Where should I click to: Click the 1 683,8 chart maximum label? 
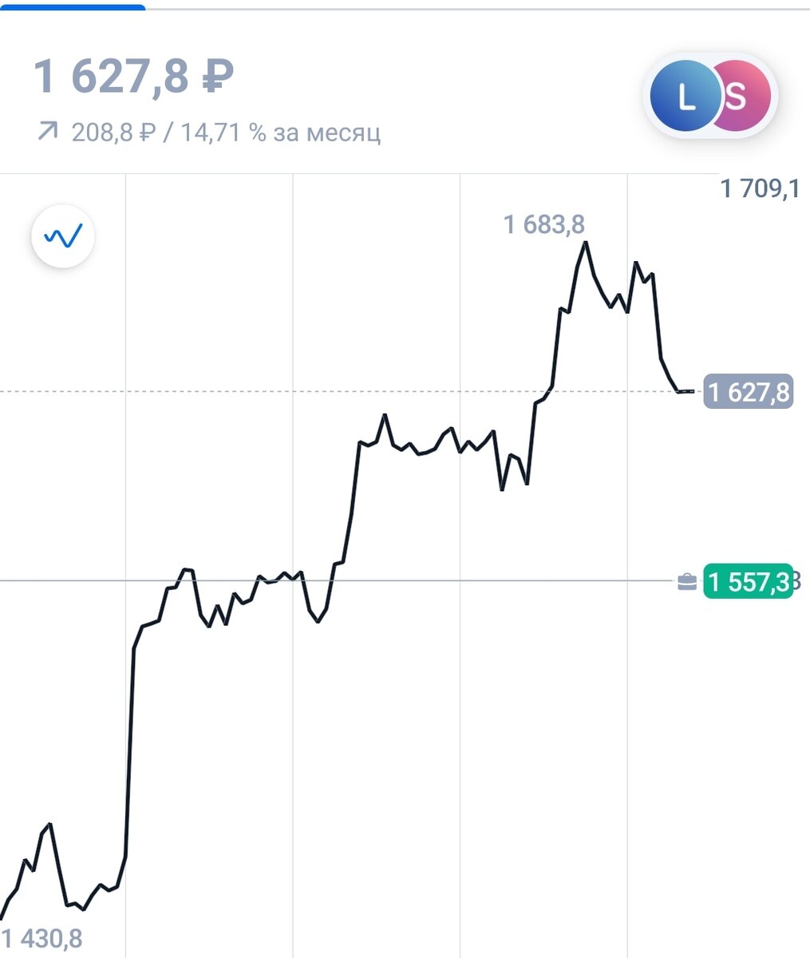544,225
